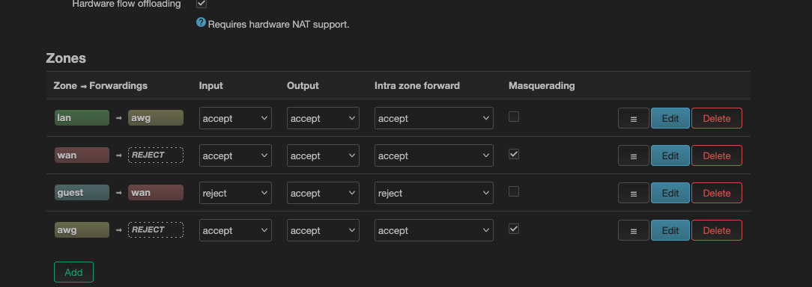This screenshot has width=812, height=287.
Task: Click the help icon beside hardware NAT note
Action: pos(201,22)
